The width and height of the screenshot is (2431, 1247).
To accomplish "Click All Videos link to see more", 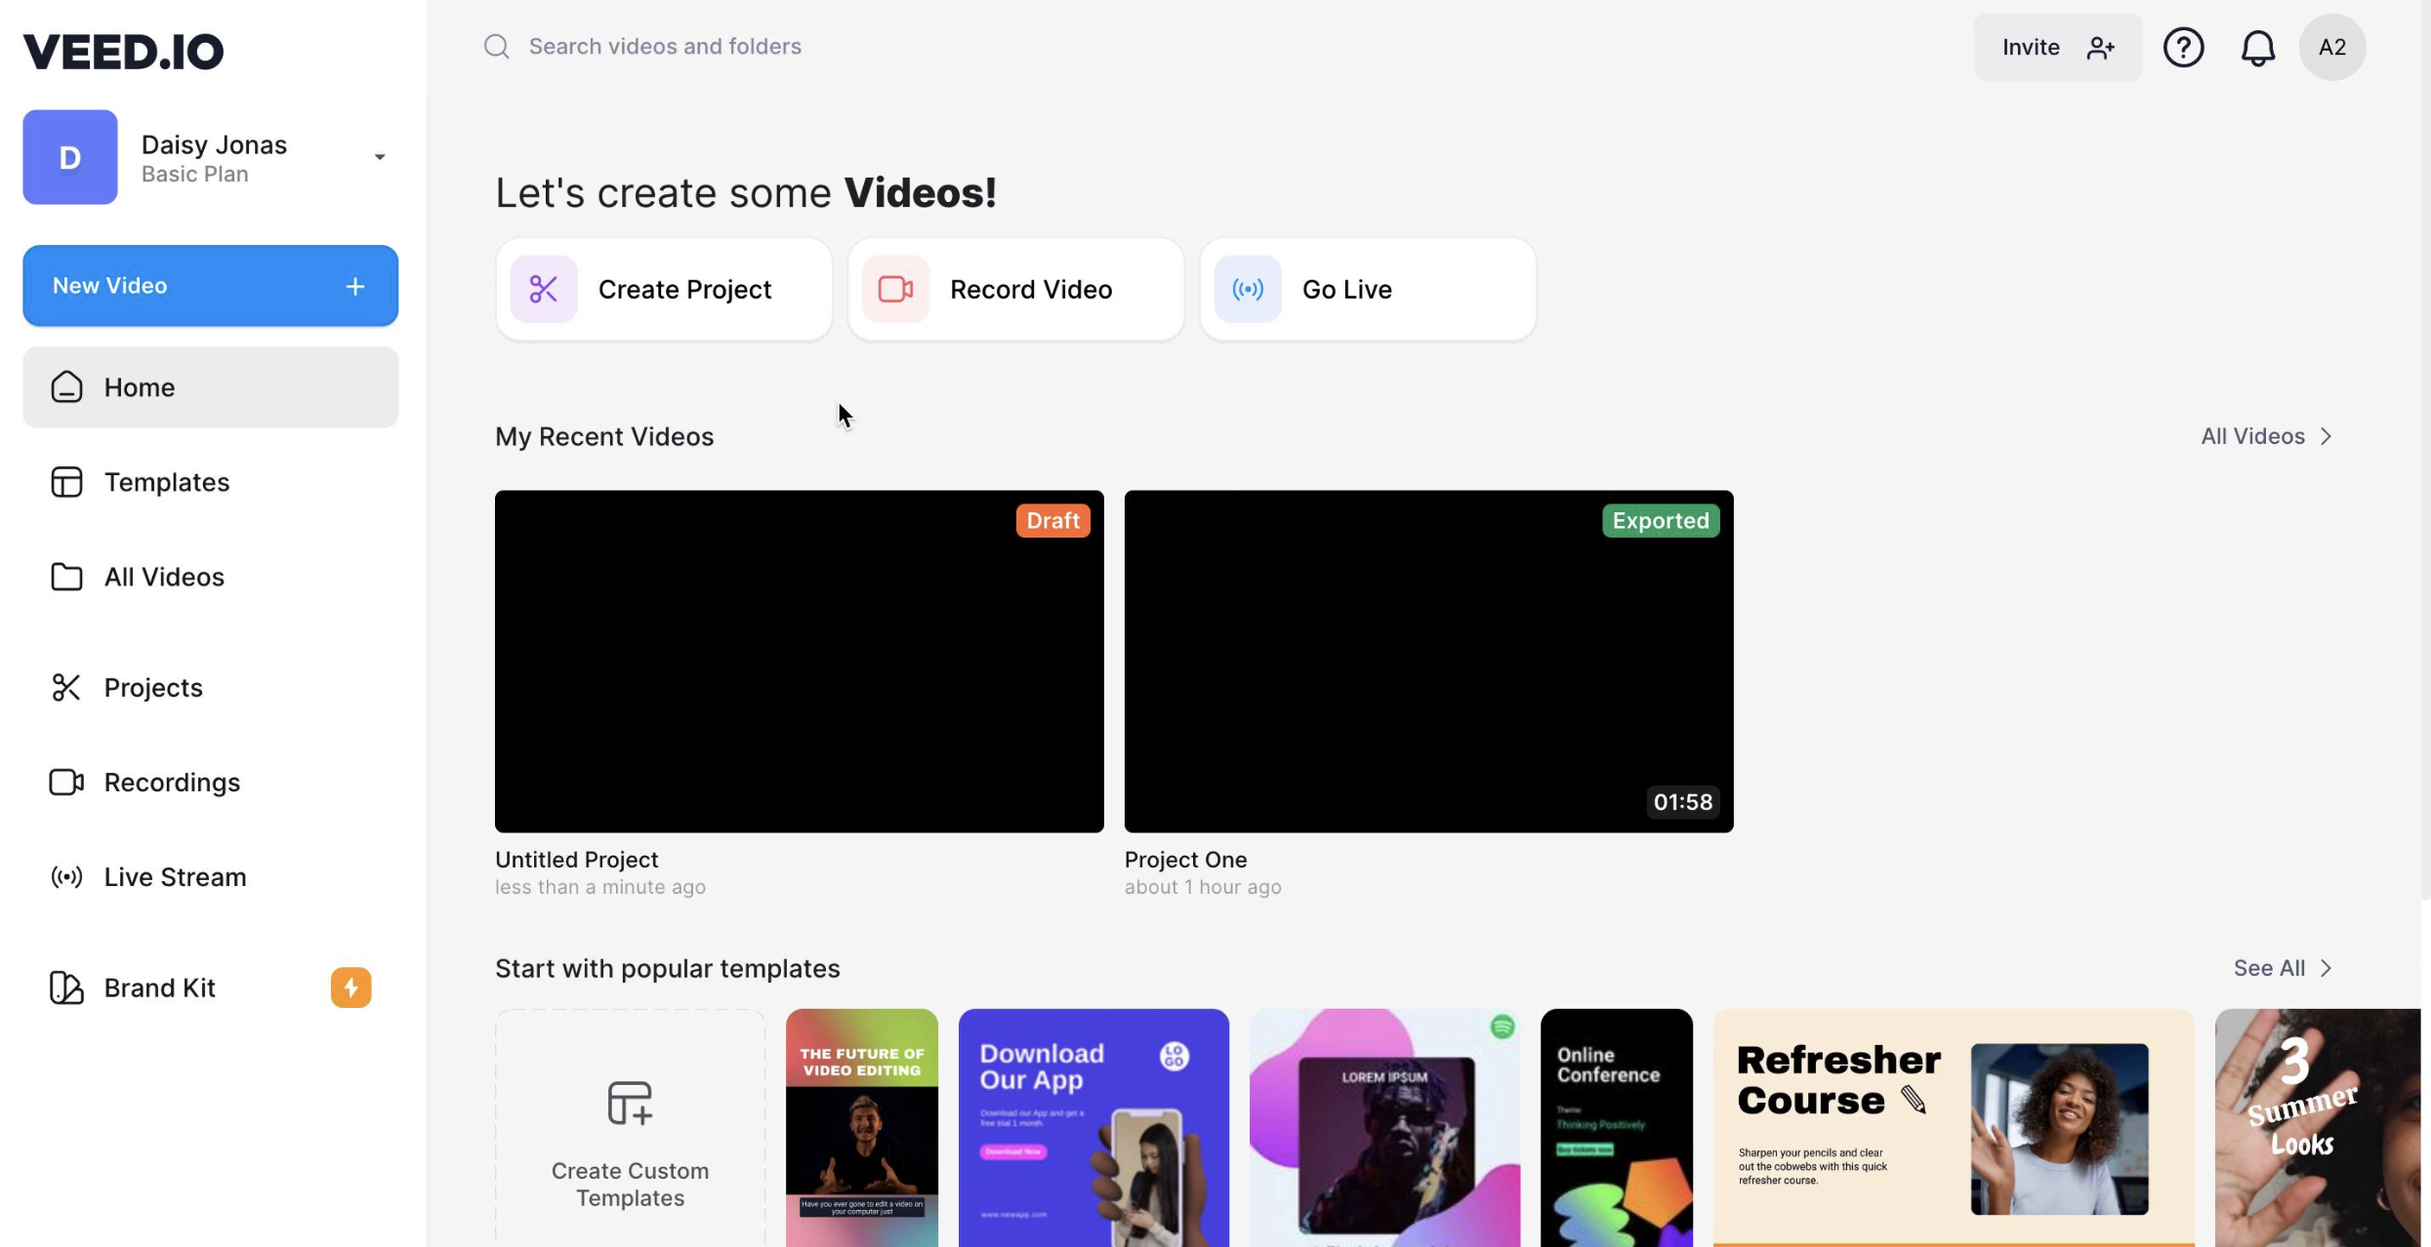I will (2267, 436).
